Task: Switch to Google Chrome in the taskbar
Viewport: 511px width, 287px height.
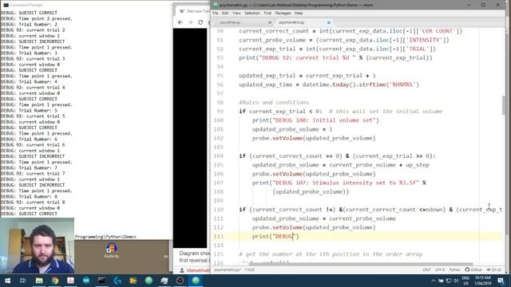Action: pyautogui.click(x=55, y=281)
